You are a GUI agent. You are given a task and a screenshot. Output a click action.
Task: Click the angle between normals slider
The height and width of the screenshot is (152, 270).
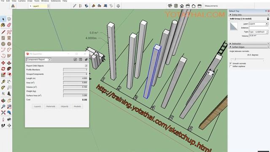(x=247, y=59)
